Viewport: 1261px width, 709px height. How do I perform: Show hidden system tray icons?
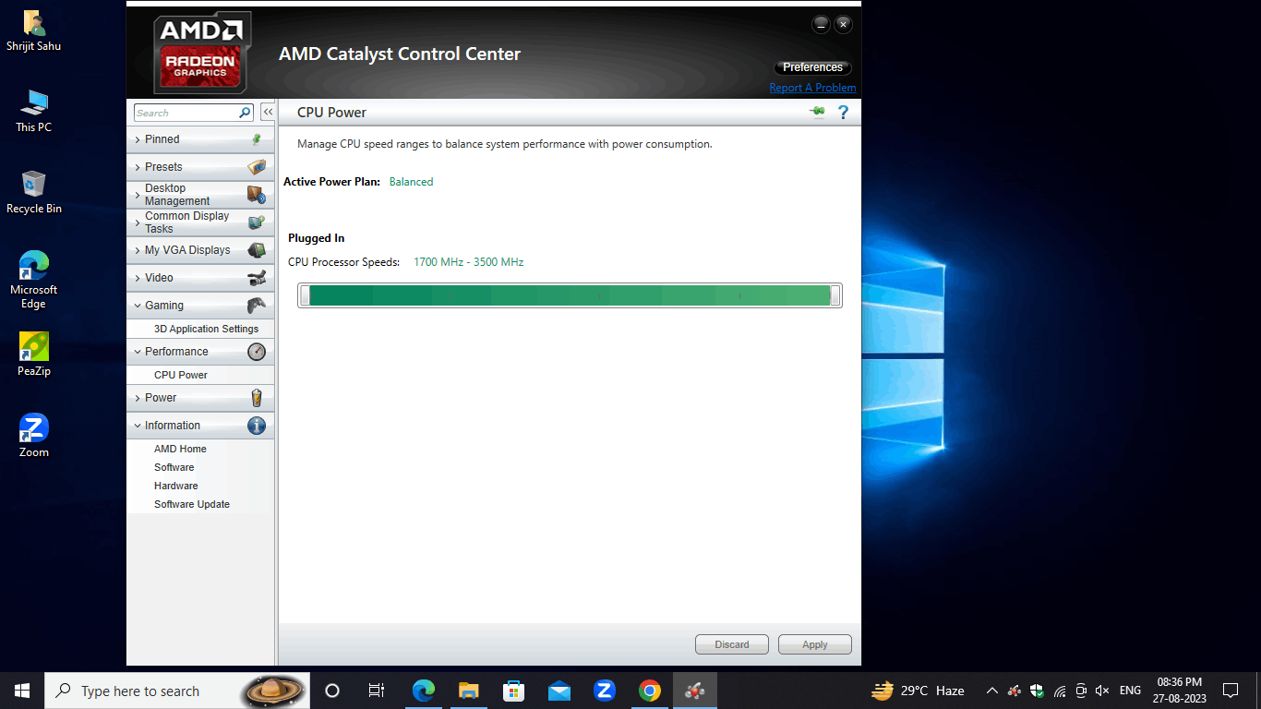pyautogui.click(x=992, y=691)
